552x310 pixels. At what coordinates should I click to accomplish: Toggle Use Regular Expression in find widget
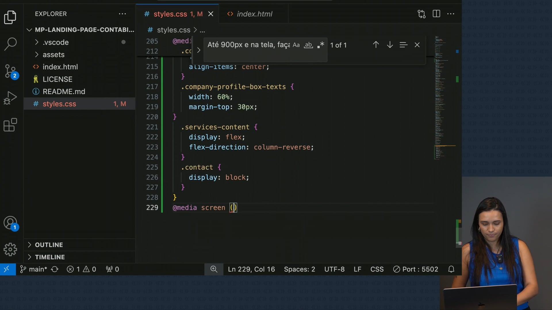[x=321, y=45]
